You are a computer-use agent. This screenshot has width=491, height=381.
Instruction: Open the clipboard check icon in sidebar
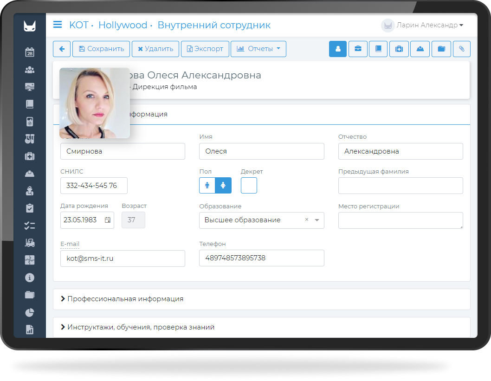[30, 208]
